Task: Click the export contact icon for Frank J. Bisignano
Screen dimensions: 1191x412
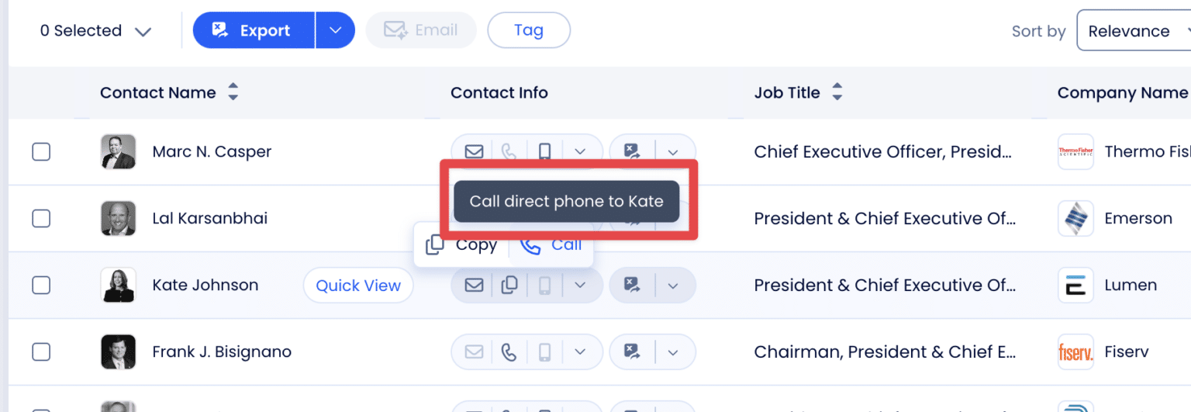Action: click(633, 352)
